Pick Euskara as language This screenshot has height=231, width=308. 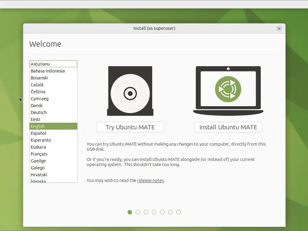(53, 147)
